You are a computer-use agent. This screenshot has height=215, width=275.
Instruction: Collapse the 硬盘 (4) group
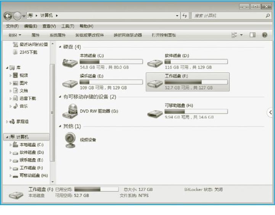point(60,47)
